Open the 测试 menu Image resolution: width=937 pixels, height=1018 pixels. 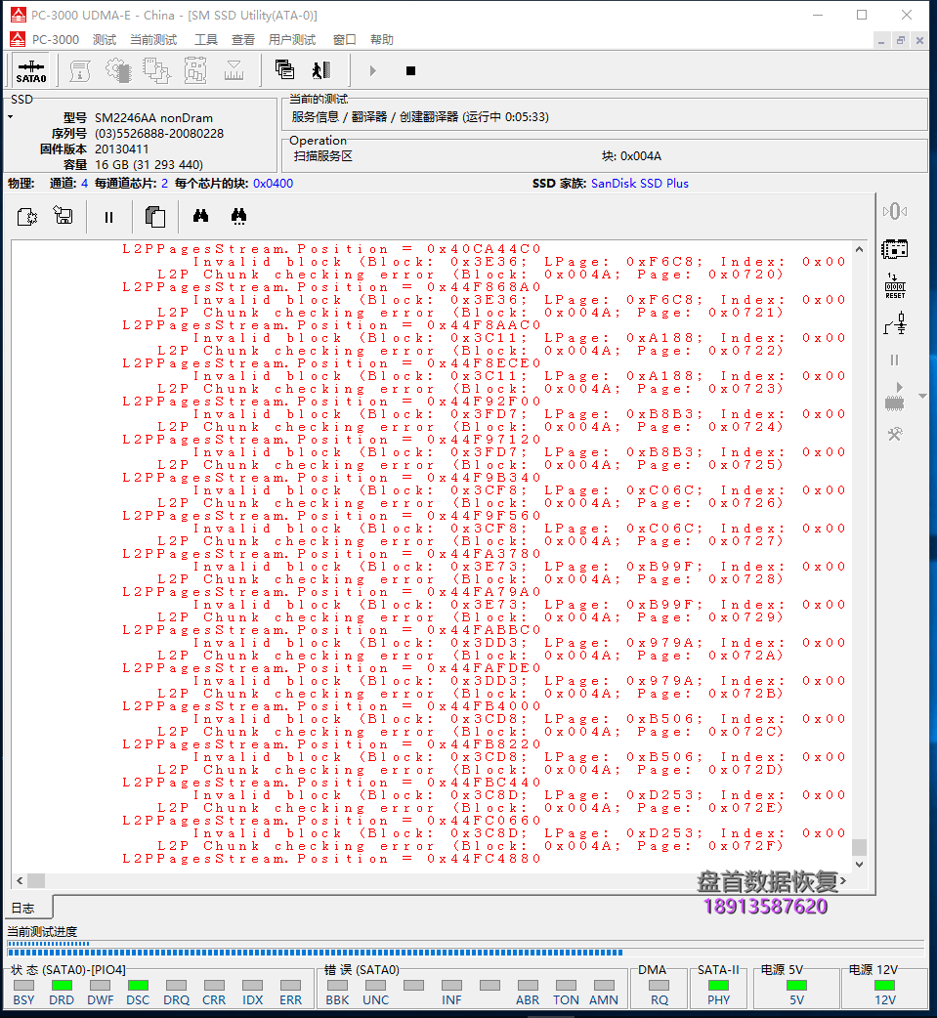(x=104, y=40)
